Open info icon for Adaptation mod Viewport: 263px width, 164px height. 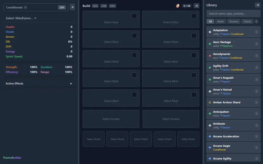pos(256,32)
